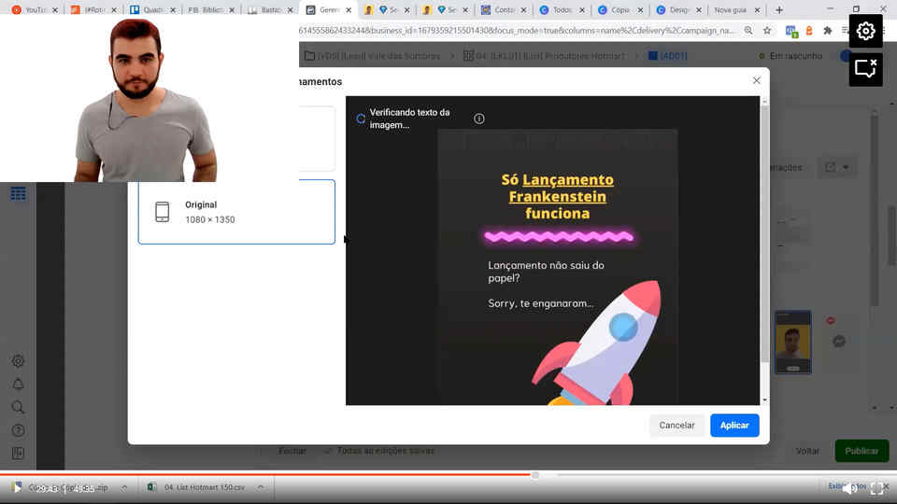The width and height of the screenshot is (897, 504).
Task: Open the Ads Manager table grid icon
Action: (18, 194)
